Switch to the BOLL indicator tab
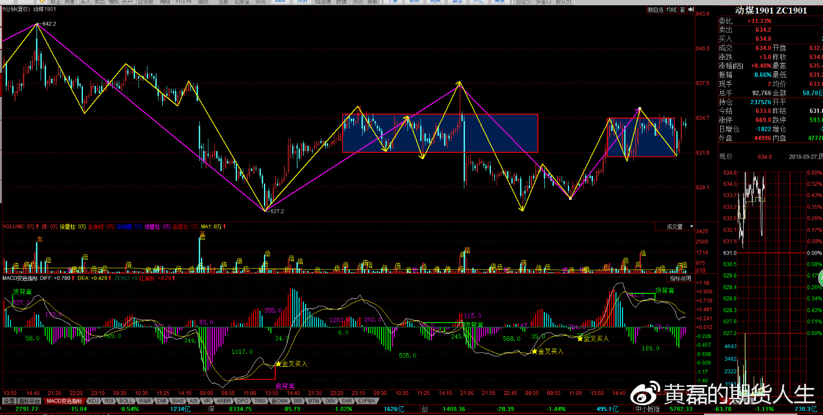 (x=126, y=401)
